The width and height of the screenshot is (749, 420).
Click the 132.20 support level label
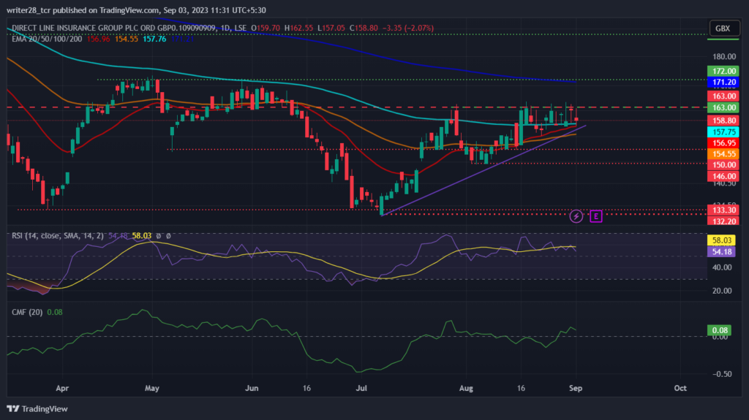(x=723, y=221)
